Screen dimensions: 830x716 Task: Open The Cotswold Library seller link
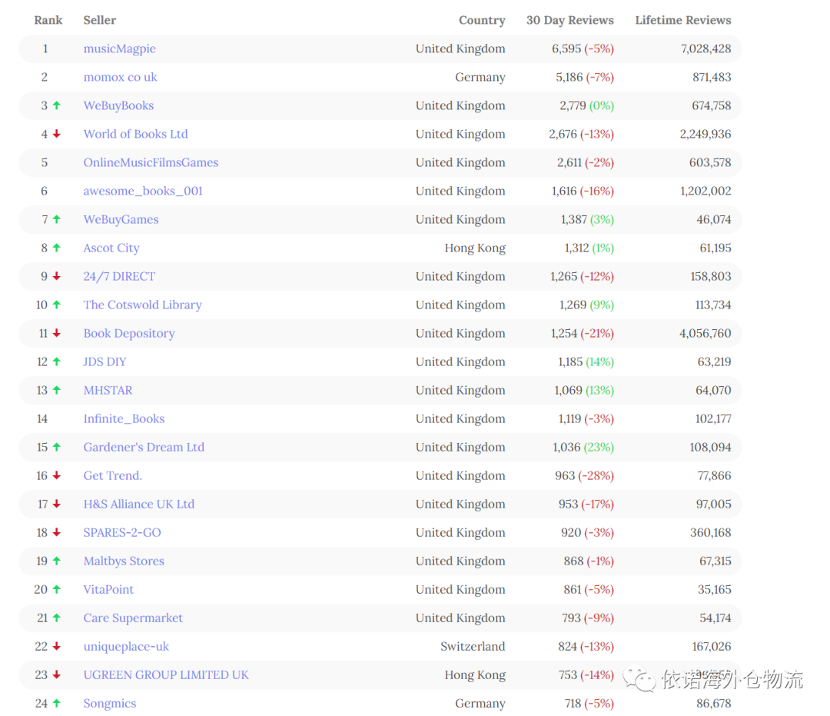pos(143,305)
